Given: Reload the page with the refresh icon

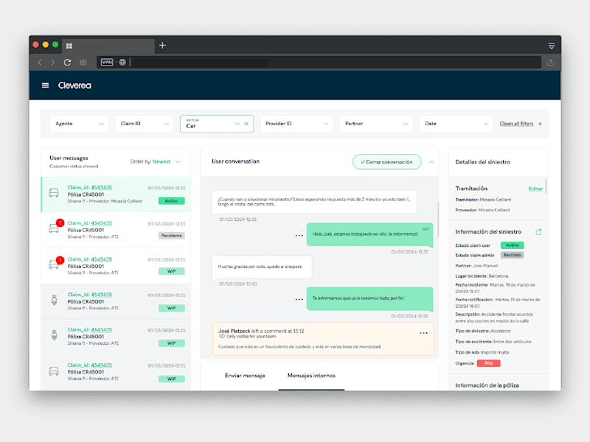Looking at the screenshot, I should point(67,63).
